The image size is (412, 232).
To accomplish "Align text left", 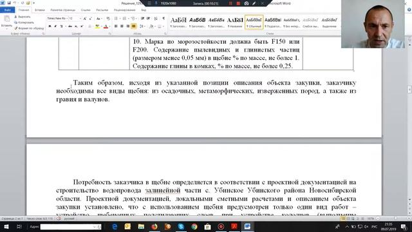I will coord(116,26).
